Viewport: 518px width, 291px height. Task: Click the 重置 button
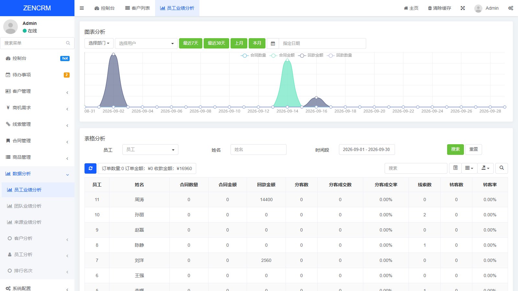(474, 149)
